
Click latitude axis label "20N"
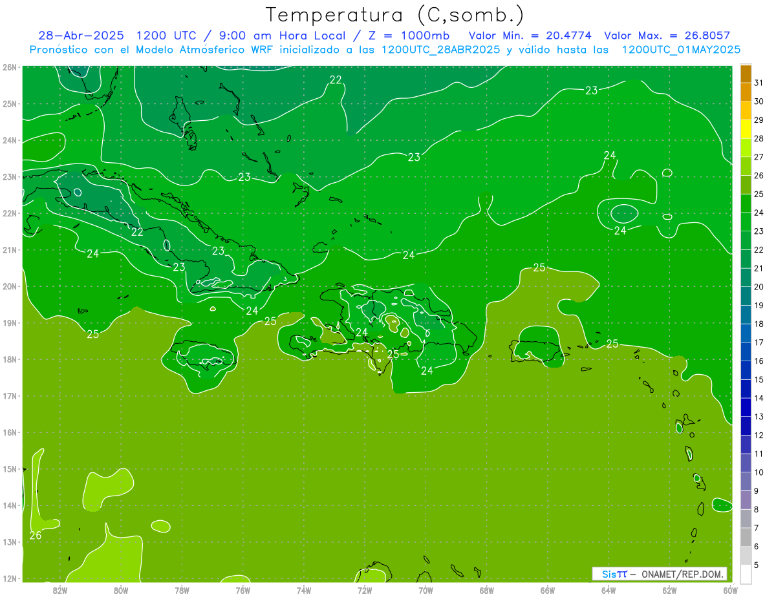pyautogui.click(x=9, y=286)
